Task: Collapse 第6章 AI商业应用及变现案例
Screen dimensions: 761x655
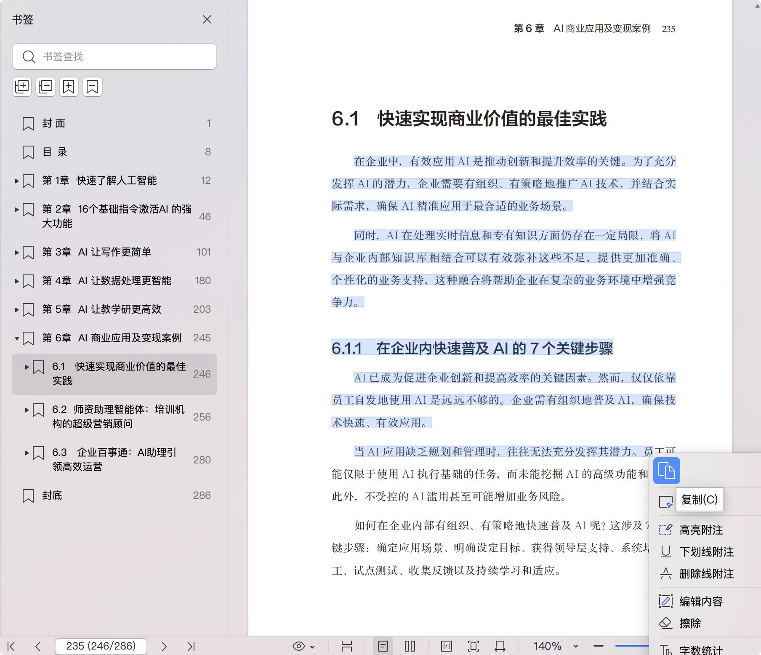Action: [x=17, y=338]
